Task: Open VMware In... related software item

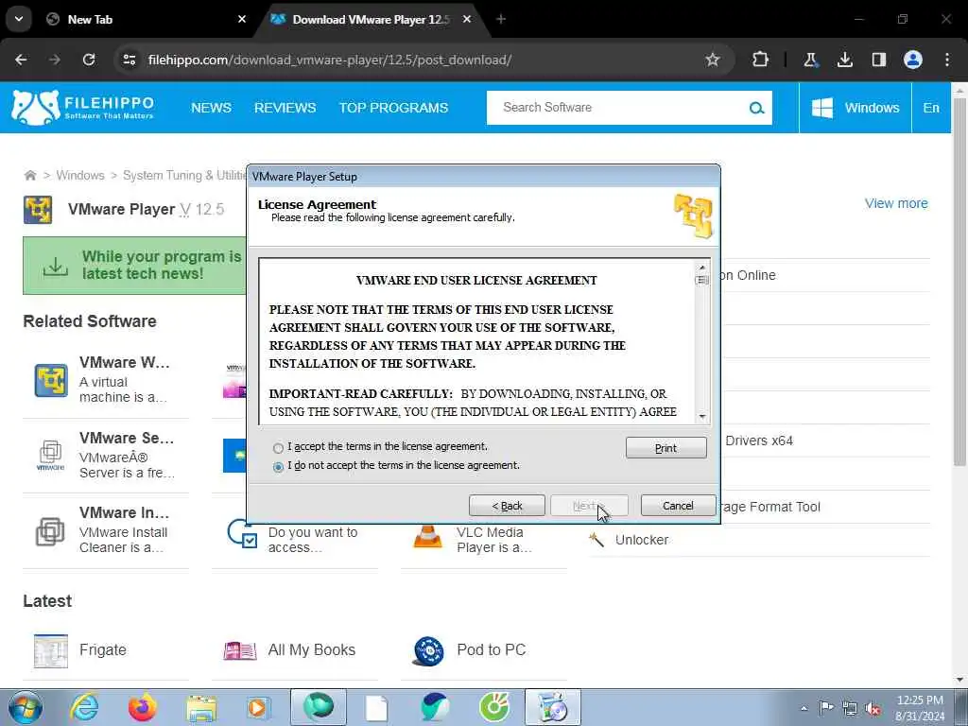Action: (105, 531)
